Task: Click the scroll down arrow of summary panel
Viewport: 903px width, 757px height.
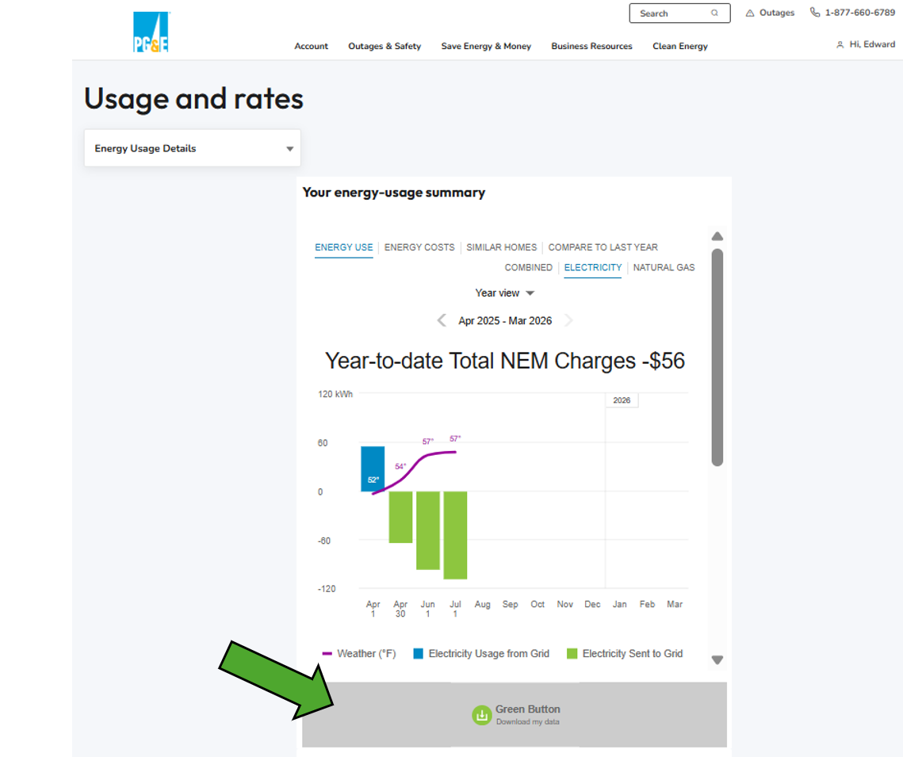Action: pyautogui.click(x=717, y=660)
